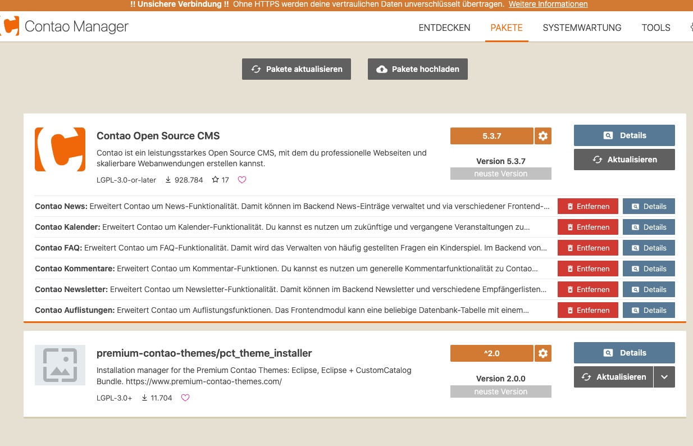This screenshot has height=446, width=693.
Task: Remove the Contao Newsletter package
Action: coord(587,289)
